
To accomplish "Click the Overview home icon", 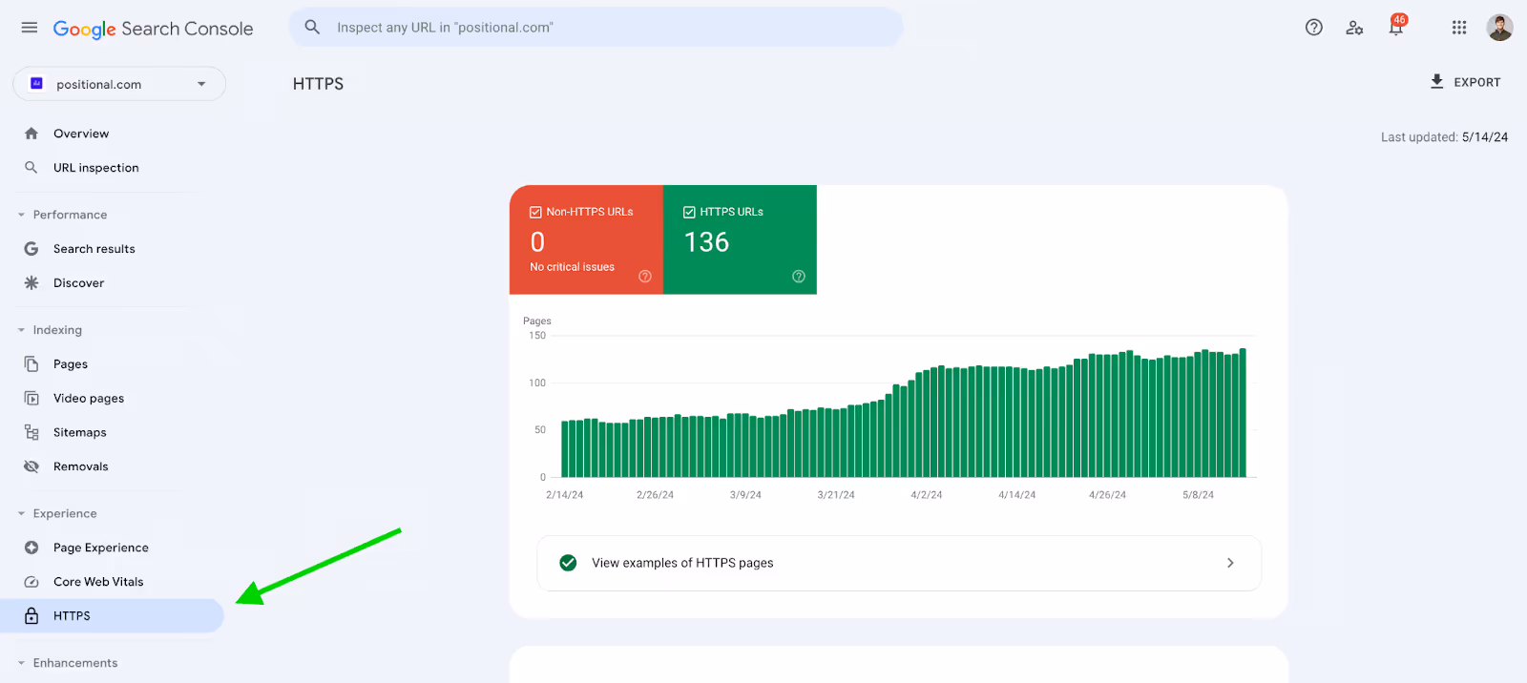I will (31, 134).
